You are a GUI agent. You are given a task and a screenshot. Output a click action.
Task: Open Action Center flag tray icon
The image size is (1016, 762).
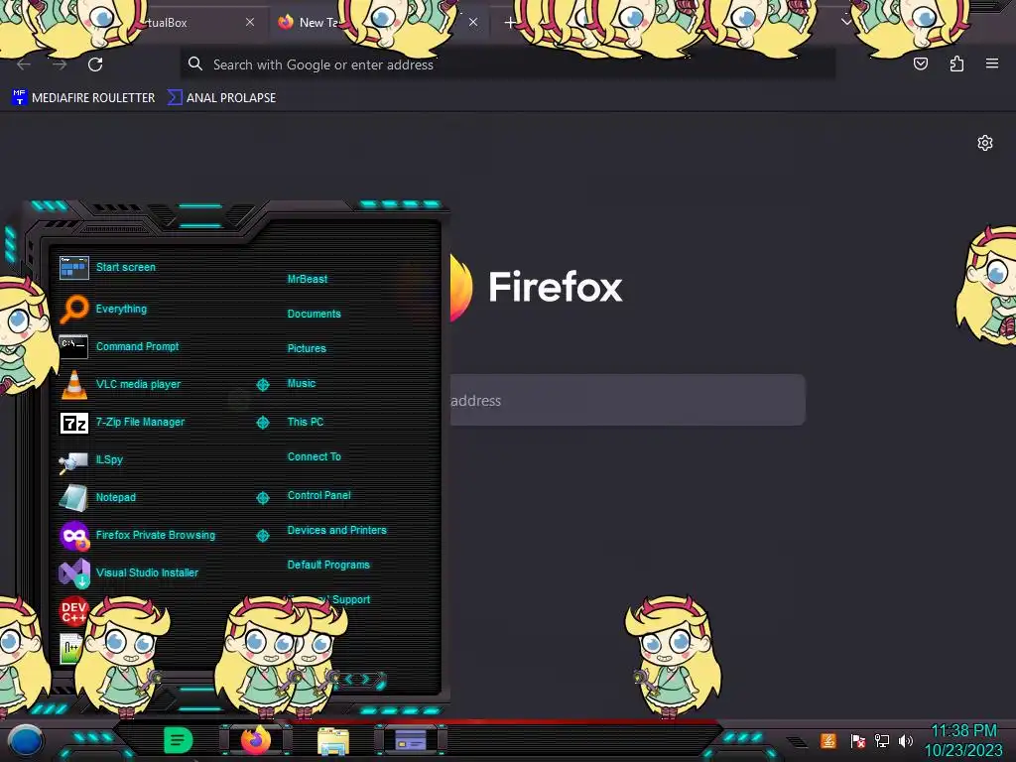pyautogui.click(x=858, y=740)
